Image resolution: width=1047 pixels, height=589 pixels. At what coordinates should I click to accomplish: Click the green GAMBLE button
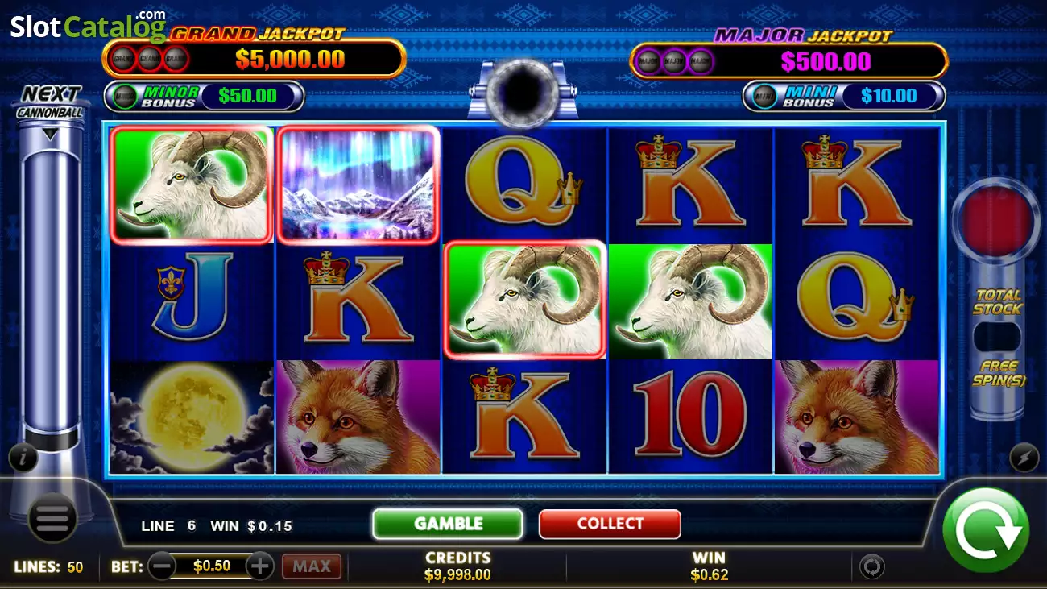(x=448, y=524)
